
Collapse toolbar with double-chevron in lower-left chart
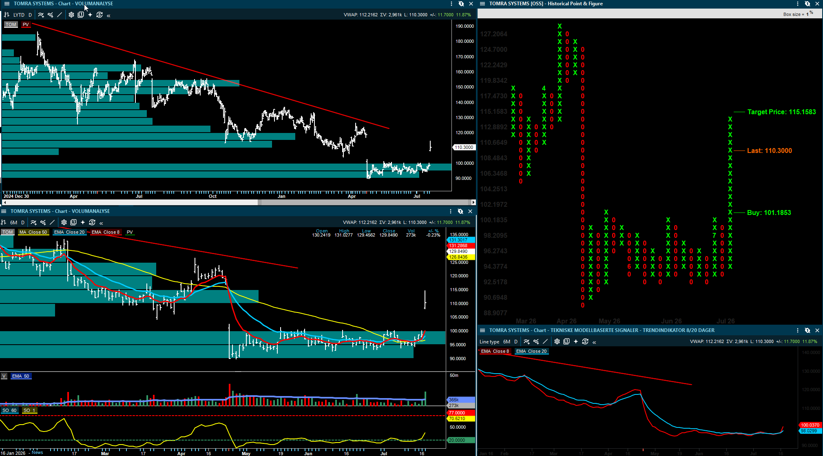point(101,223)
